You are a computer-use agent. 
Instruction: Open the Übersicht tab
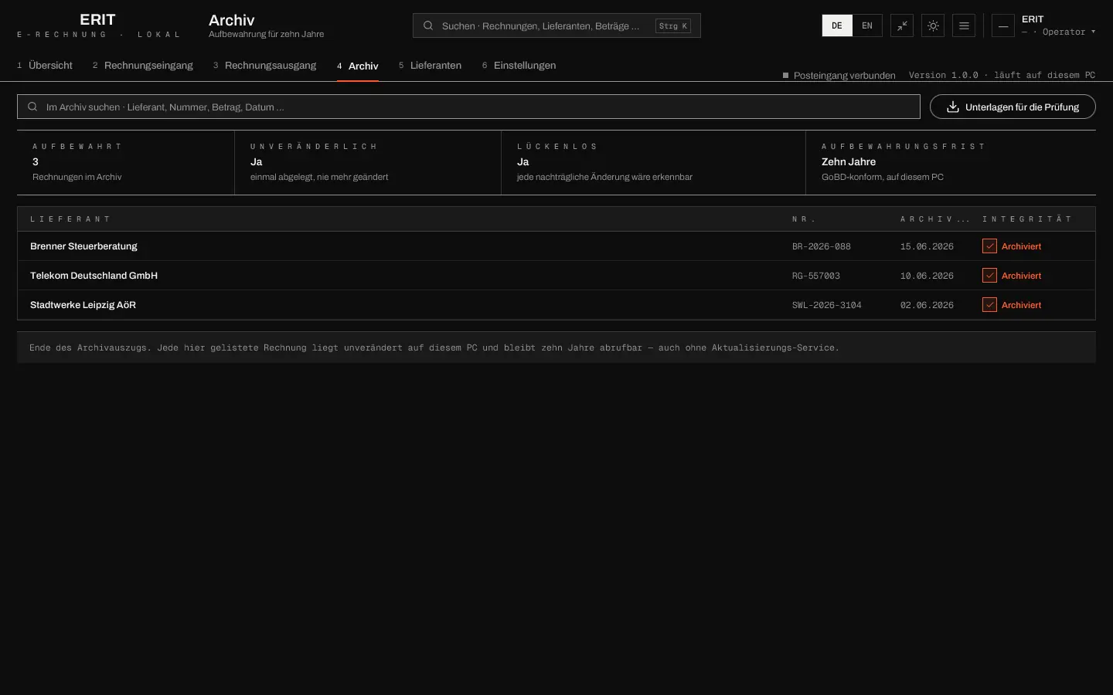coord(45,66)
